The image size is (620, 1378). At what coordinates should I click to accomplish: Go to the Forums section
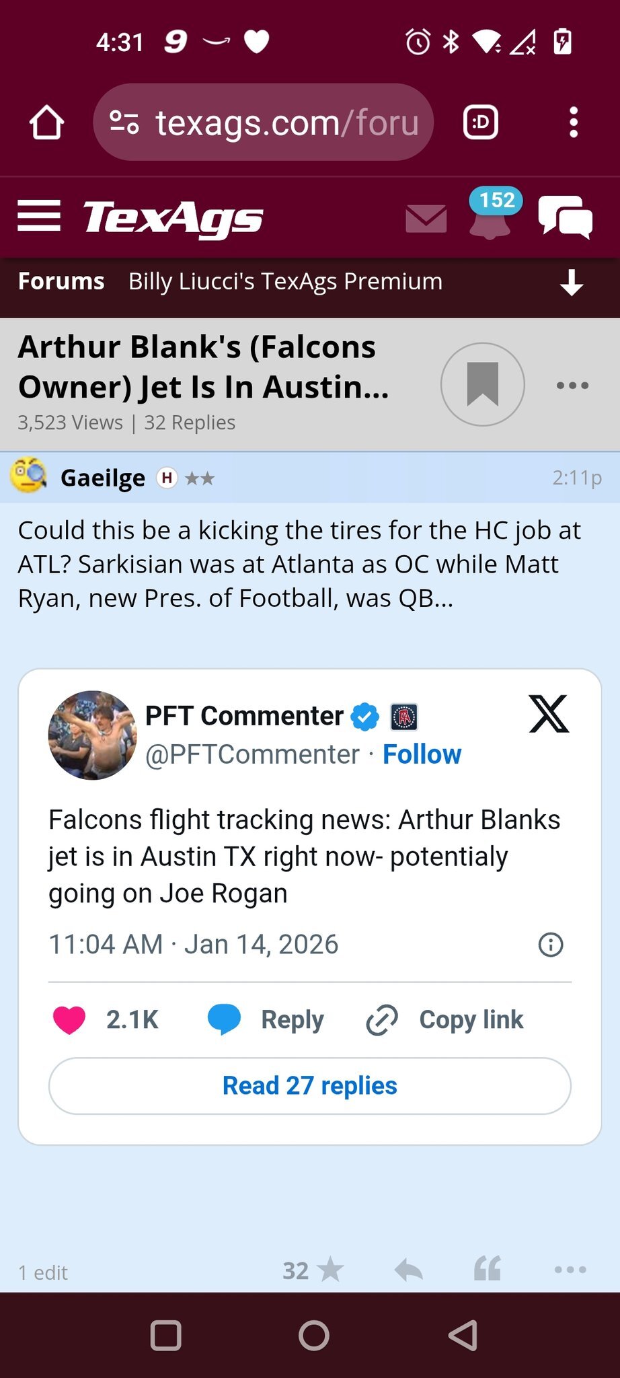pos(61,281)
